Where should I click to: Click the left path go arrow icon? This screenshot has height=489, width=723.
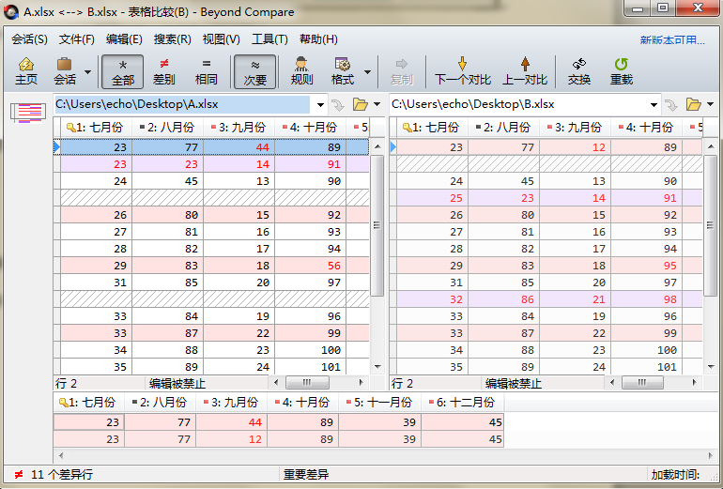coord(338,105)
